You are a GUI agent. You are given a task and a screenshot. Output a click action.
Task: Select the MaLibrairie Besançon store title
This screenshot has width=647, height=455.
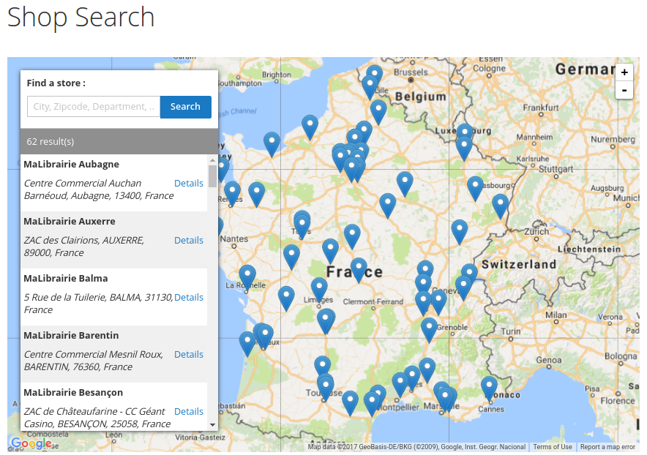tap(73, 392)
